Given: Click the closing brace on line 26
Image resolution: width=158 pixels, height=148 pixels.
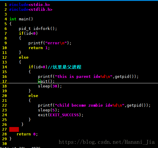Looking at the screenshot, I should click(22, 124).
